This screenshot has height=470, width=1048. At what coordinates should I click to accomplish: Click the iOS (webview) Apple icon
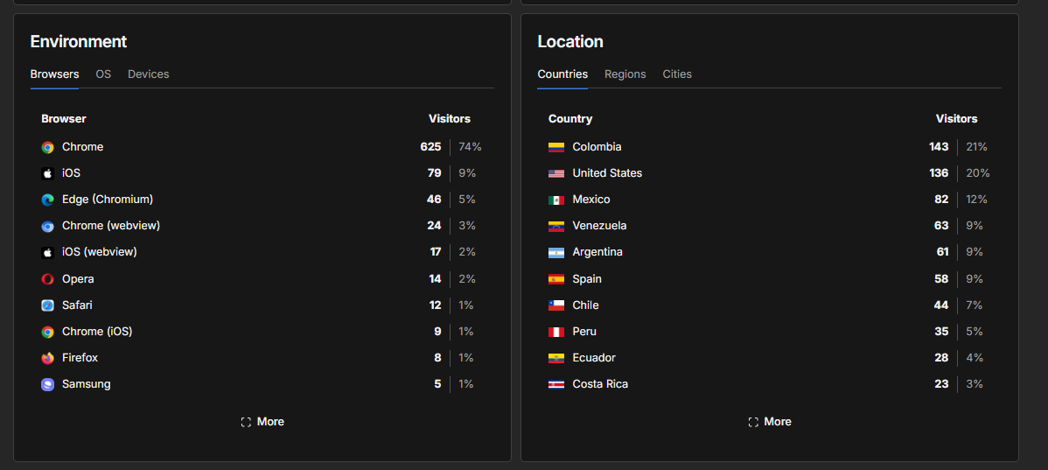coord(47,253)
